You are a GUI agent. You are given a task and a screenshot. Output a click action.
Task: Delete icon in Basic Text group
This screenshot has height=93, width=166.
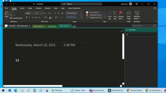coord(62,17)
